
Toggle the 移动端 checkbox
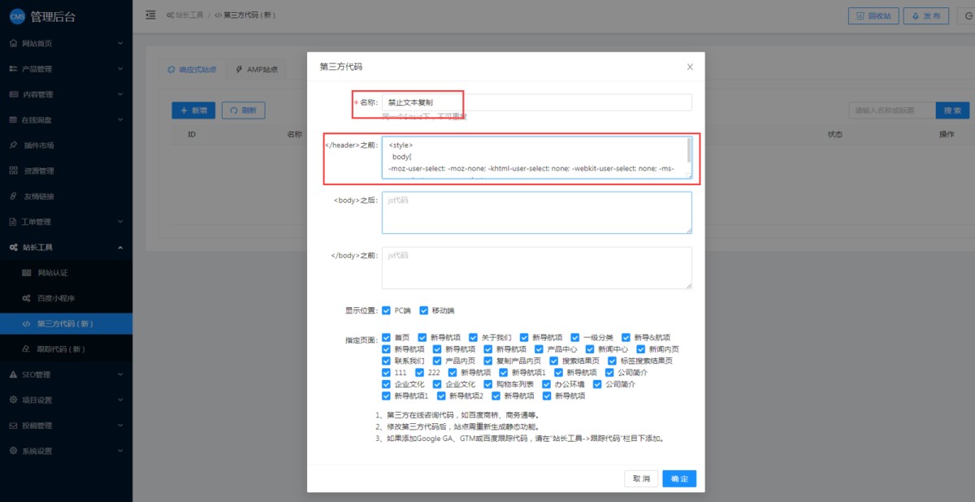(x=423, y=310)
